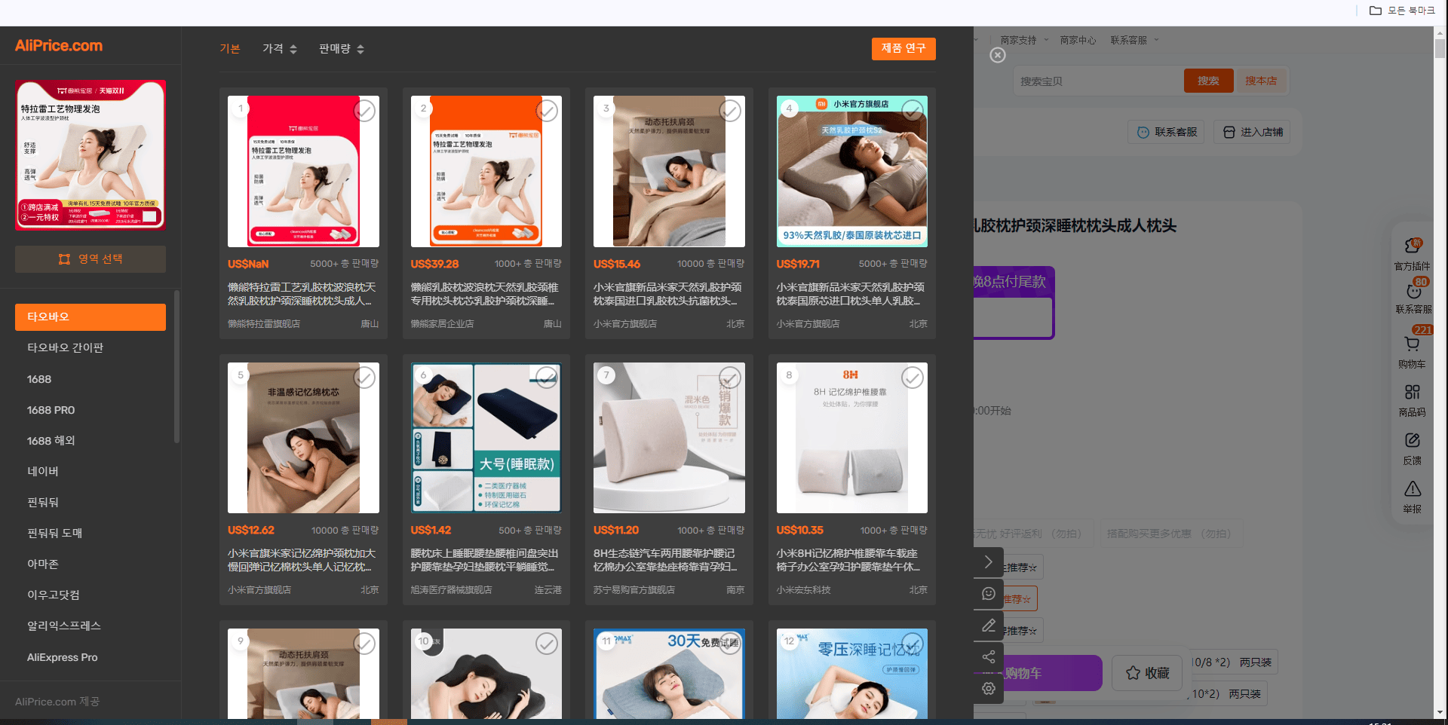
Task: Open the shopping cart icon (购物车)
Action: tap(1412, 344)
